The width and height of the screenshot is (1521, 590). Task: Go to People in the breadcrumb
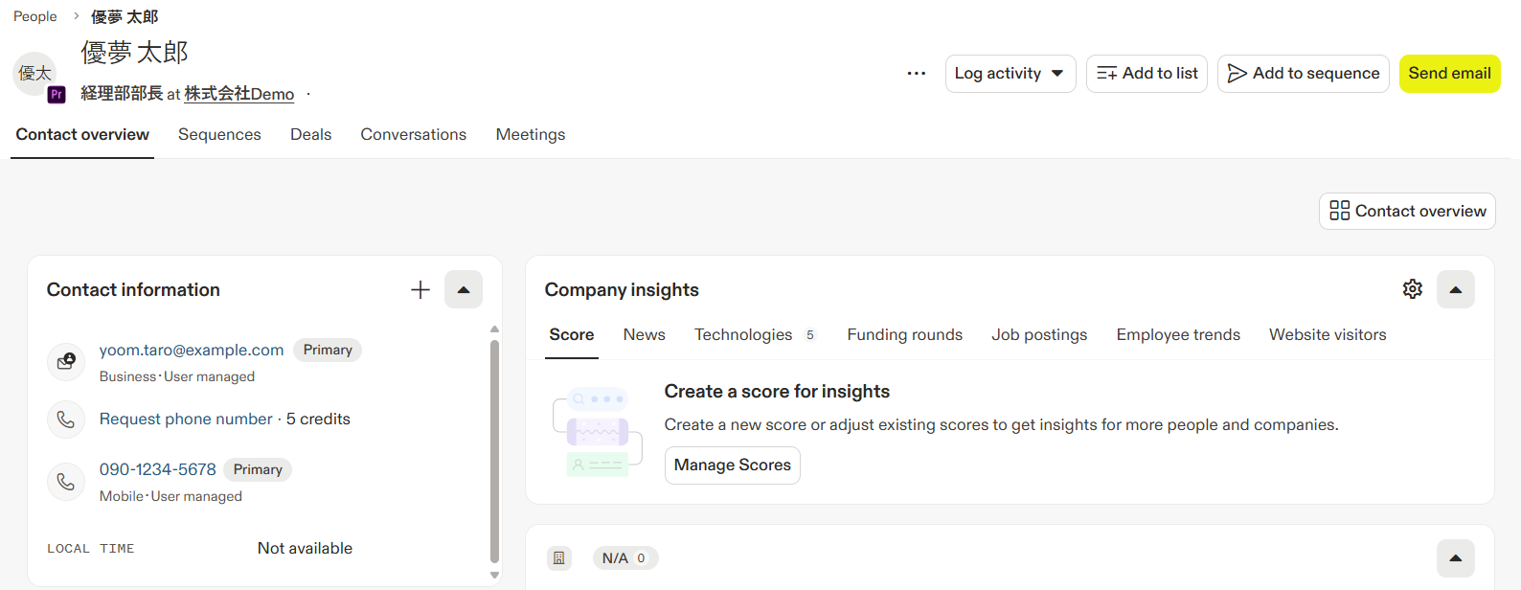coord(35,16)
